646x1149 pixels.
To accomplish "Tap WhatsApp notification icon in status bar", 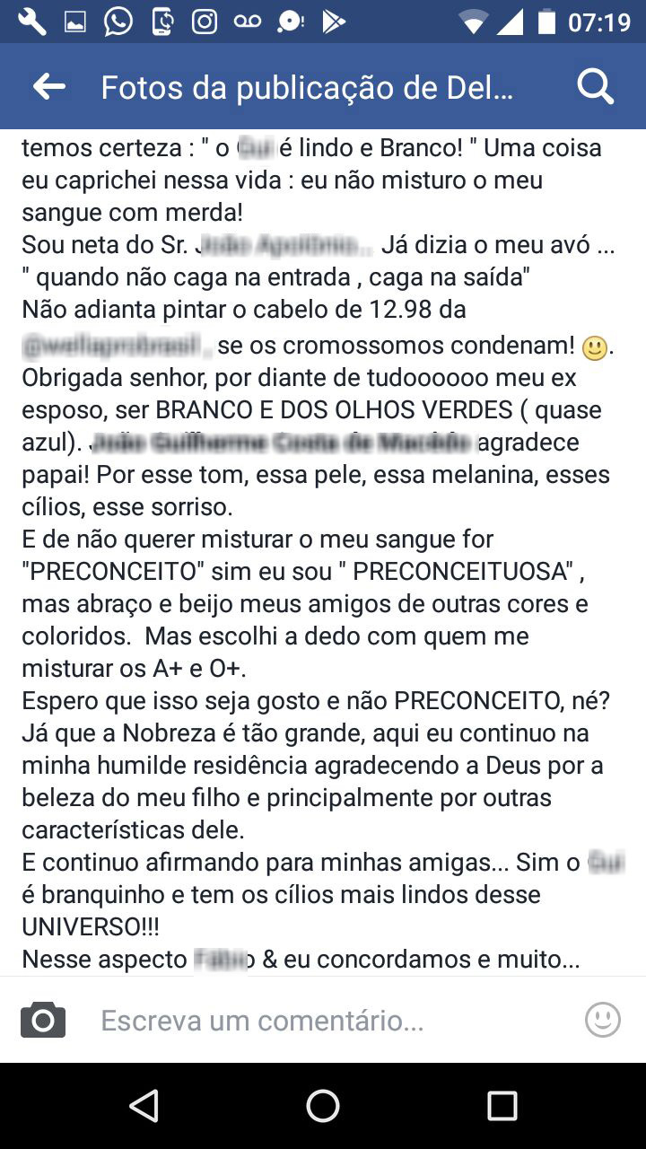I will 118,22.
